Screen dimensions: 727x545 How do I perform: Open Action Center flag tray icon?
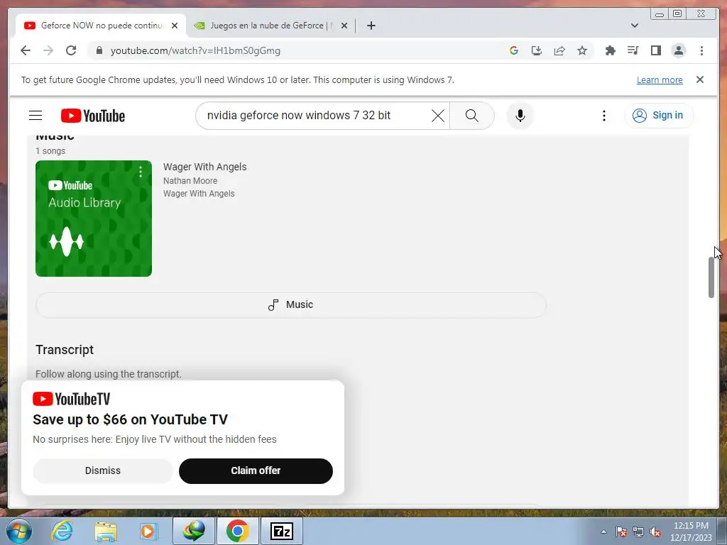(x=621, y=532)
